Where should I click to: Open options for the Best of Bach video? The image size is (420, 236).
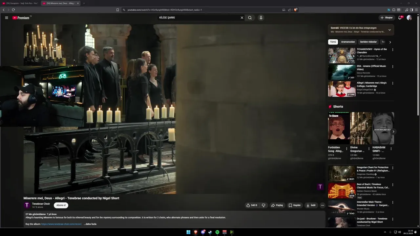[392, 185]
